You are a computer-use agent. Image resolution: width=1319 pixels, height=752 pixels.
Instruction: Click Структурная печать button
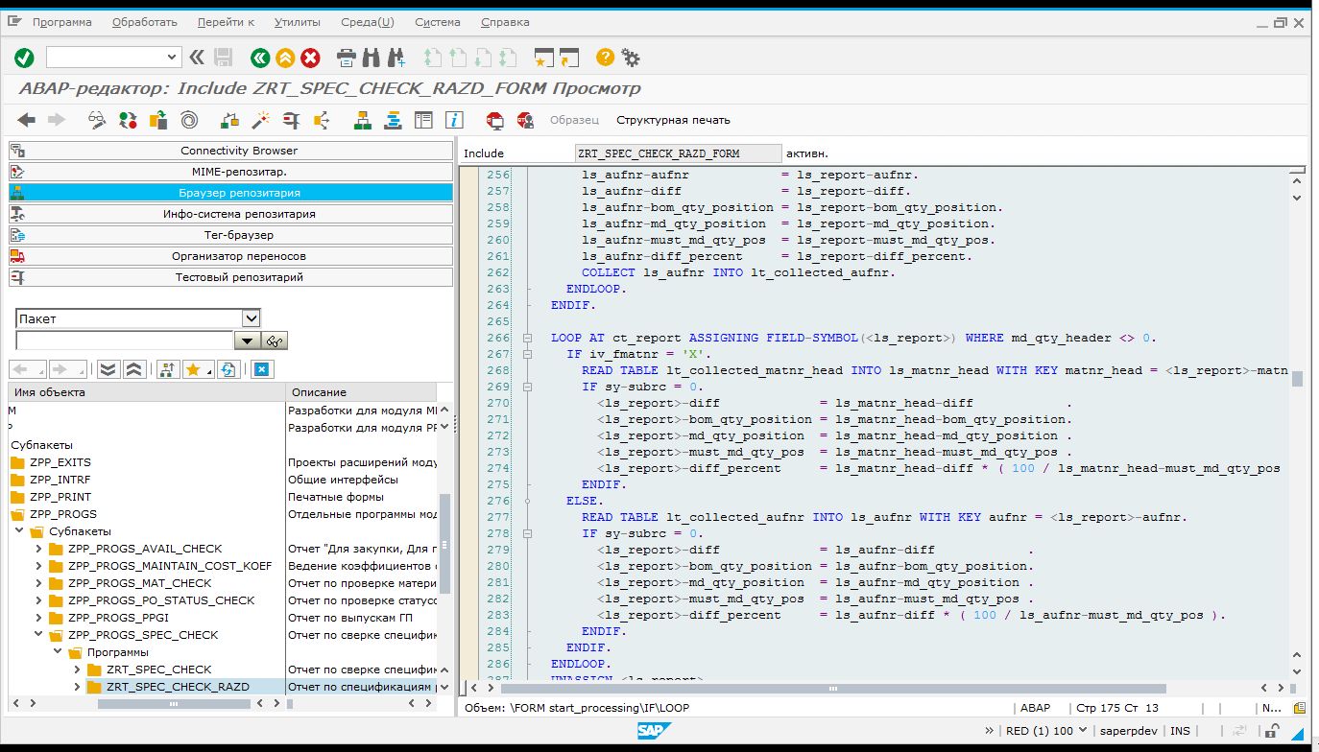pyautogui.click(x=673, y=120)
